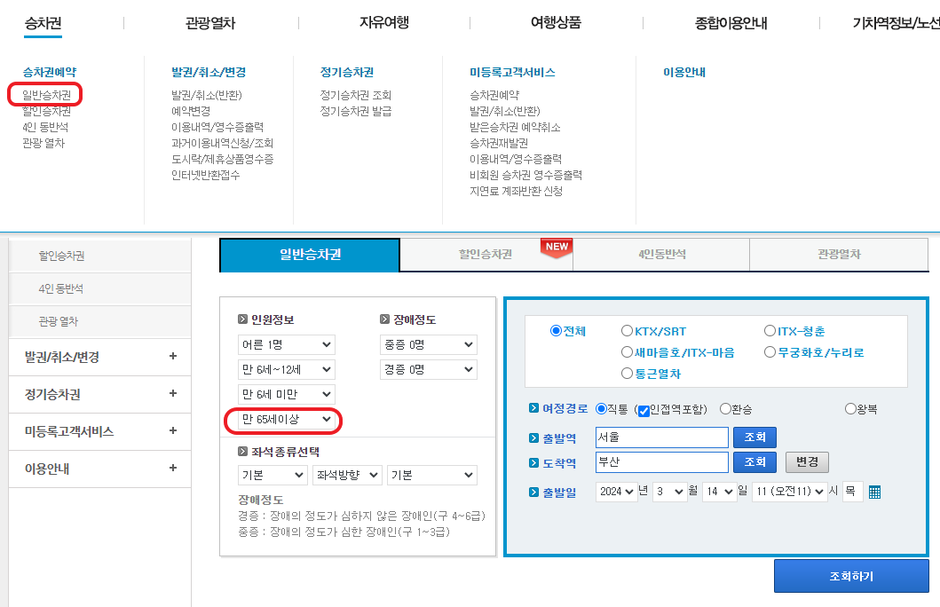This screenshot has width=940, height=607.
Task: Select 할인승차권 in left sidebar
Action: (x=100, y=256)
